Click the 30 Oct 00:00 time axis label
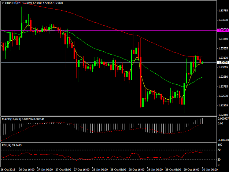 [210, 170]
